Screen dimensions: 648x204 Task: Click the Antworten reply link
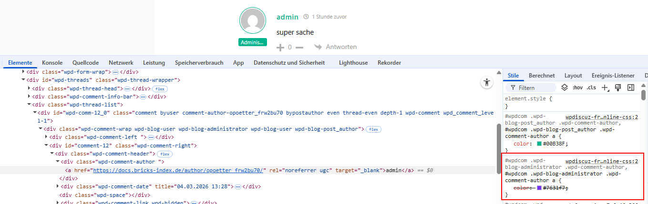336,47
